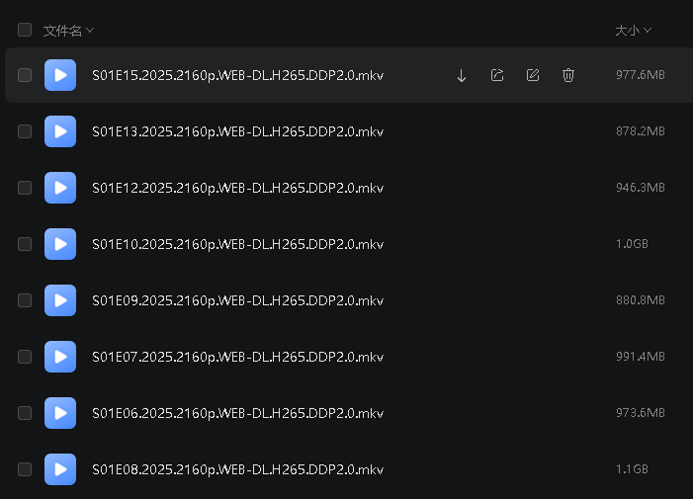Image resolution: width=693 pixels, height=499 pixels.
Task: Tick the checkbox of the S01E08 file
Action: pyautogui.click(x=25, y=469)
